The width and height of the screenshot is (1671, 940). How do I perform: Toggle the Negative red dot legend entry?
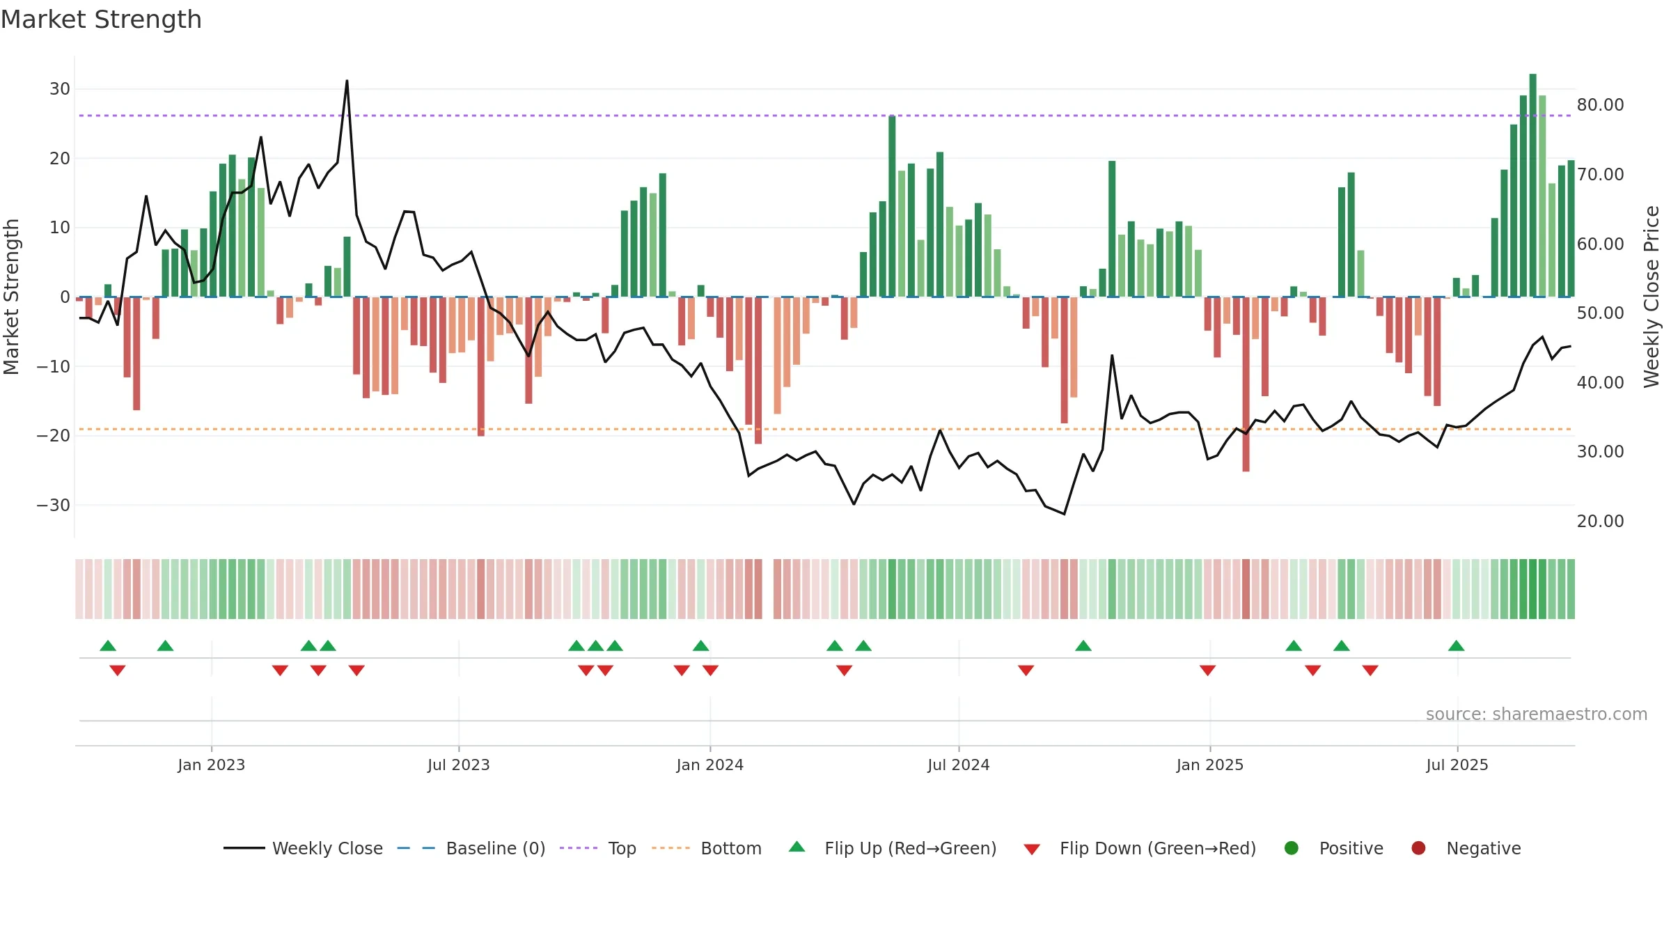click(1466, 848)
